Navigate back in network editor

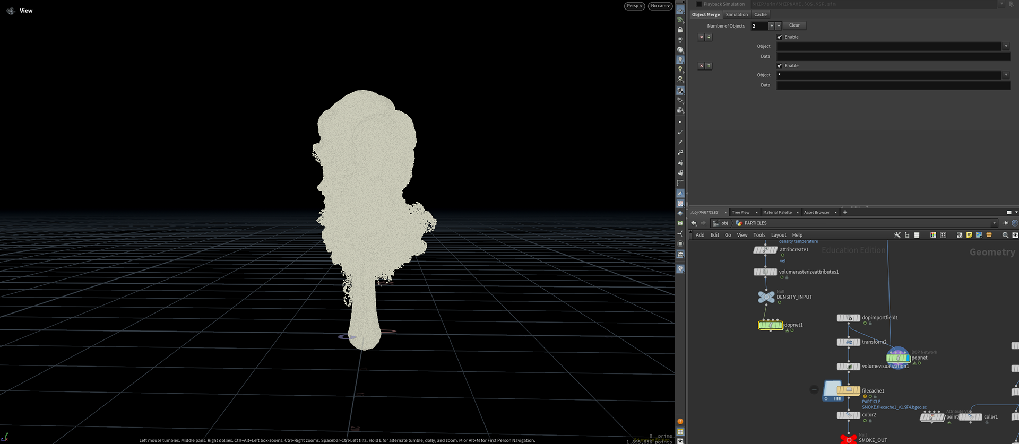(694, 223)
